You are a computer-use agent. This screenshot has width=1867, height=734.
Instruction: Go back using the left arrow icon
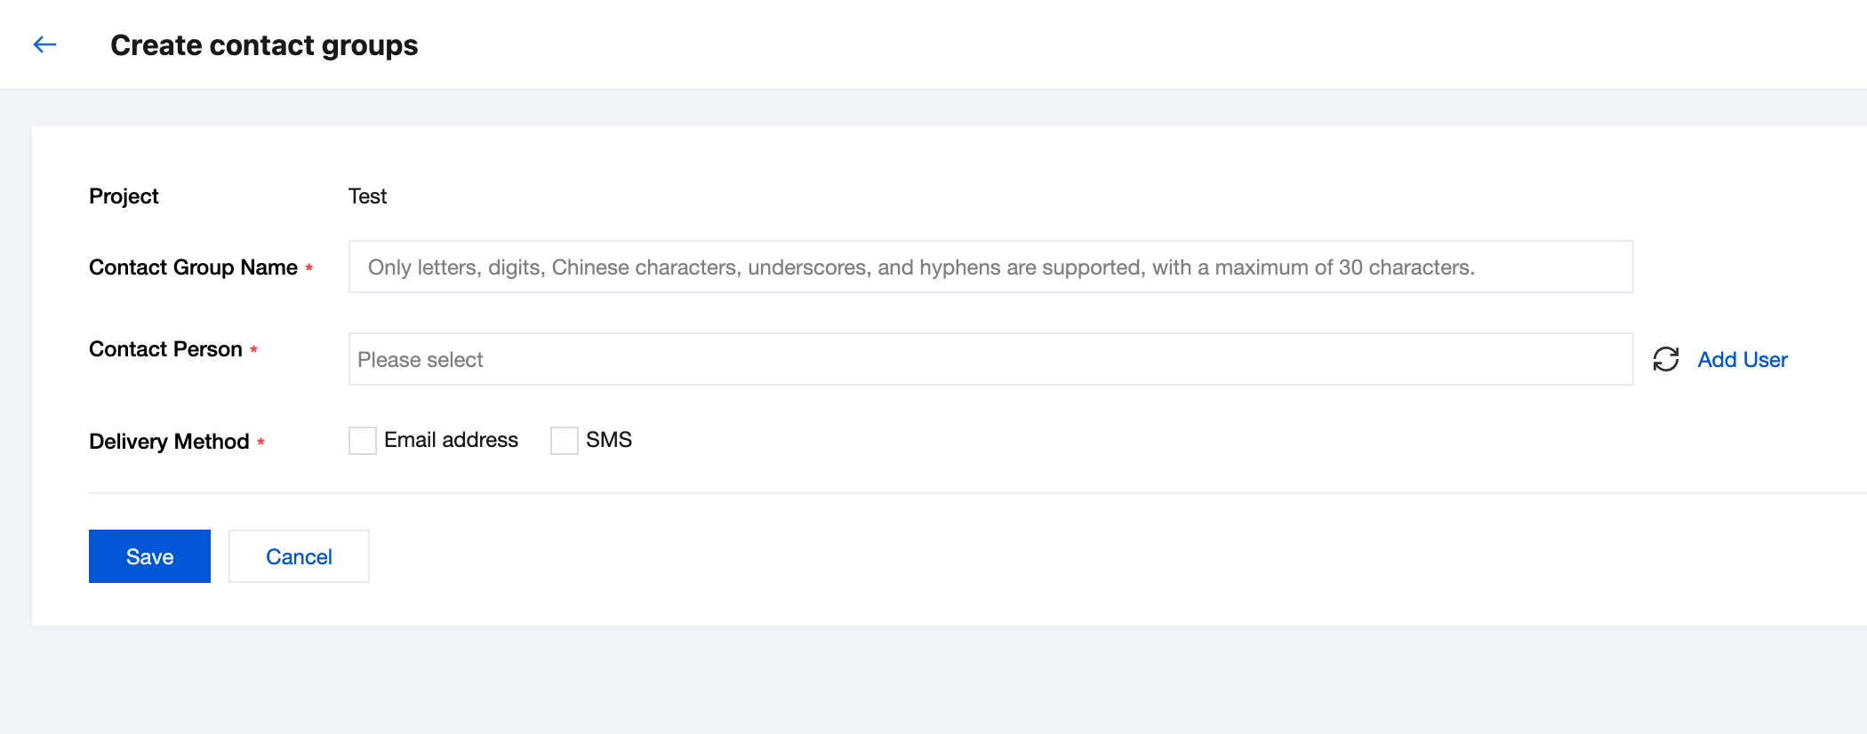(44, 44)
